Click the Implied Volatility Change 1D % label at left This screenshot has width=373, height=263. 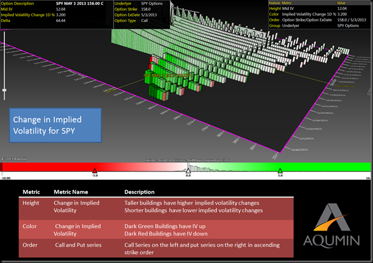(28, 14)
